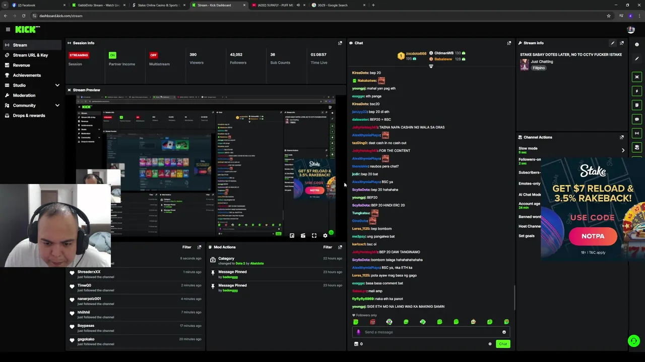Expand the Studio sidebar section
Screen dimensions: 645x362
point(57,85)
